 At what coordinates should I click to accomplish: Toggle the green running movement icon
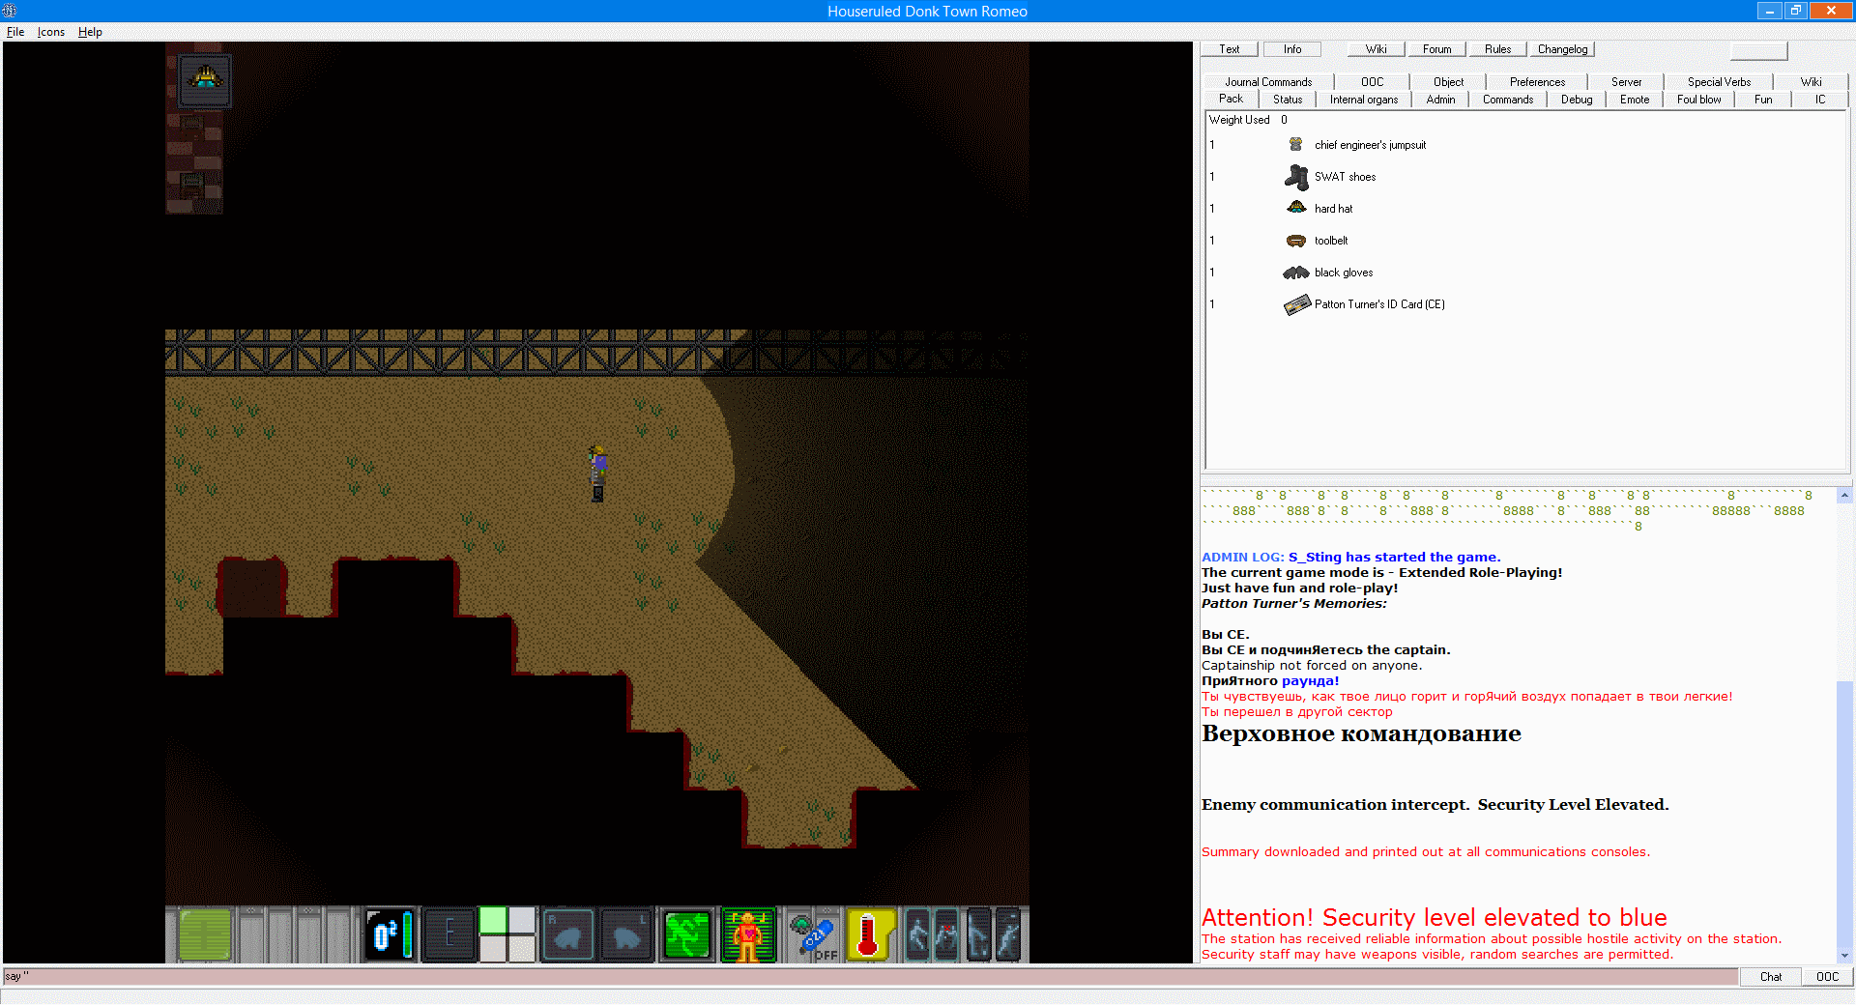tap(687, 935)
